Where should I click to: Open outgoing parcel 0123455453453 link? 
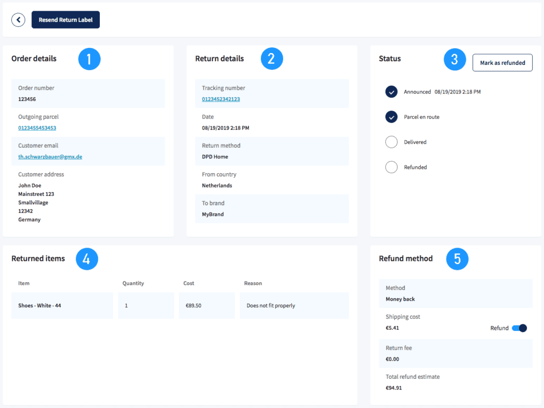[x=38, y=127]
